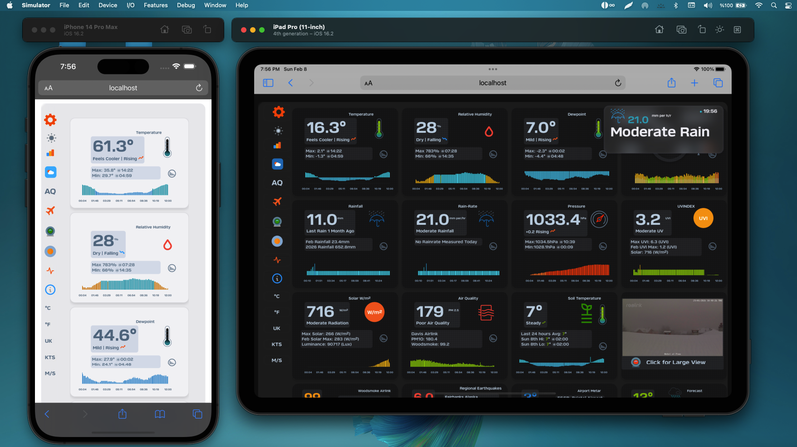Image resolution: width=797 pixels, height=447 pixels.
Task: Click the "Click for Large View" webcam link
Action: (x=675, y=362)
